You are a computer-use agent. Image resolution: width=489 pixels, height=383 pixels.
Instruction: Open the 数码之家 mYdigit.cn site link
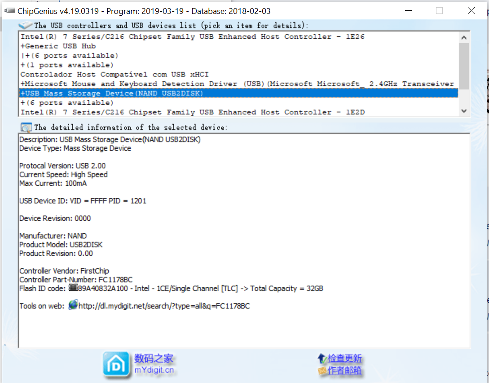point(154,364)
